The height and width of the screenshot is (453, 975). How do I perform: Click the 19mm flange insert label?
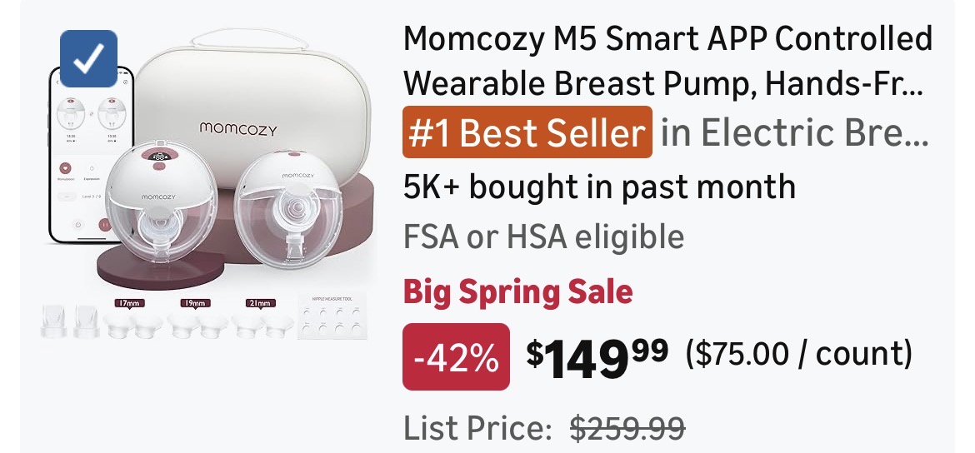[194, 304]
